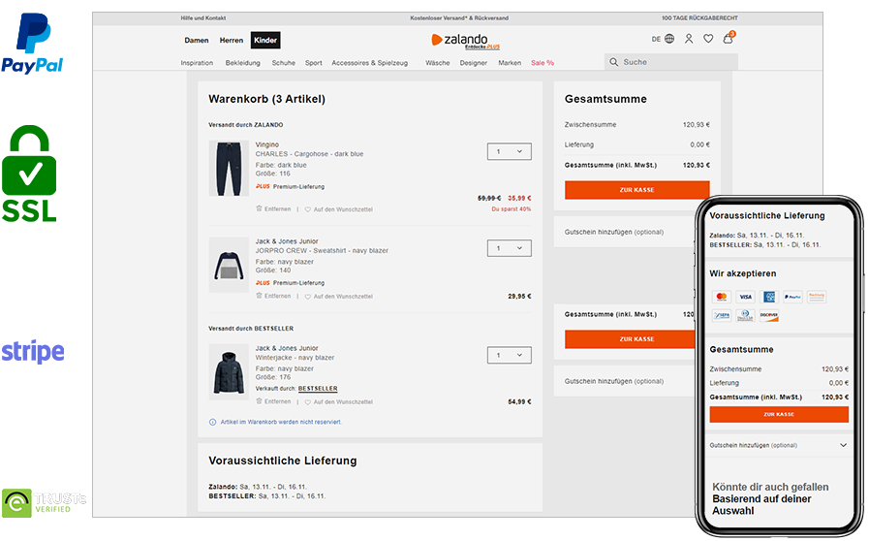Click lower ZUR KASSE button on desktop
This screenshot has width=869, height=541.
630,339
